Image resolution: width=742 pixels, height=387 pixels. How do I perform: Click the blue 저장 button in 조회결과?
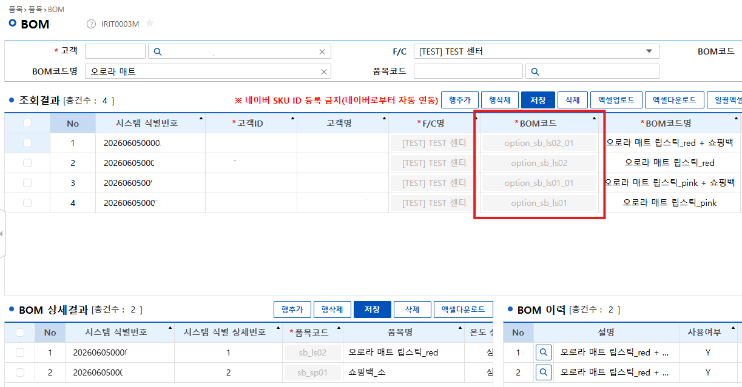coord(538,100)
